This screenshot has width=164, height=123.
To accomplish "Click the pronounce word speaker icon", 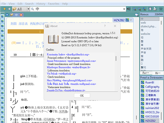I will (x=128, y=9).
